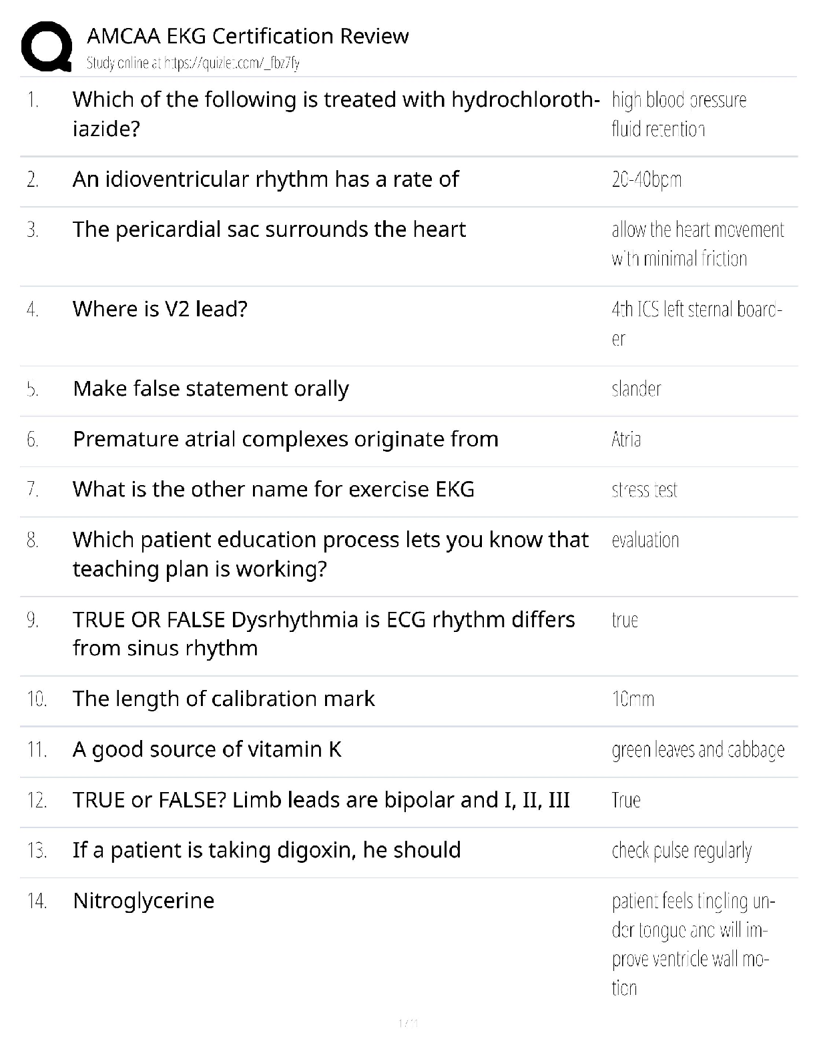817x1057 pixels.
Task: Click the AMCAA EKG Certification Review title
Action: click(x=248, y=36)
